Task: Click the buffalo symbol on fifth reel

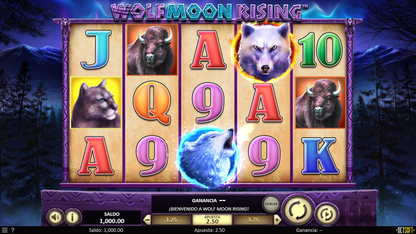Action: (320, 102)
